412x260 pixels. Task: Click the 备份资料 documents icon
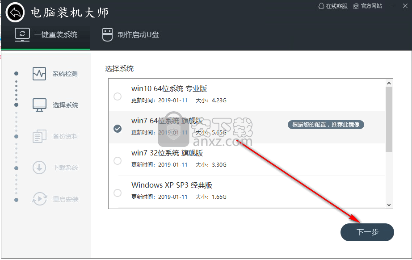(39, 136)
